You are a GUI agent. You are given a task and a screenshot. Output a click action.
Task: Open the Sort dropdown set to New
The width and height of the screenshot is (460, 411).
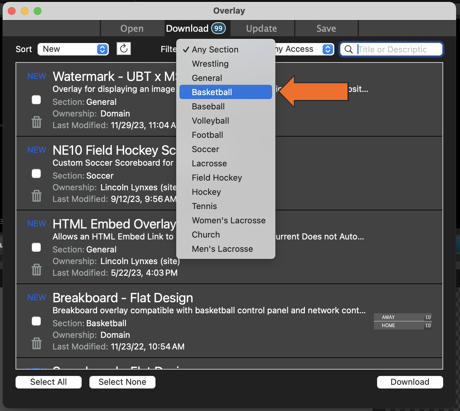coord(73,49)
